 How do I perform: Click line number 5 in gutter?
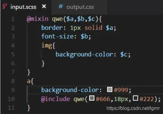[x=13, y=54]
